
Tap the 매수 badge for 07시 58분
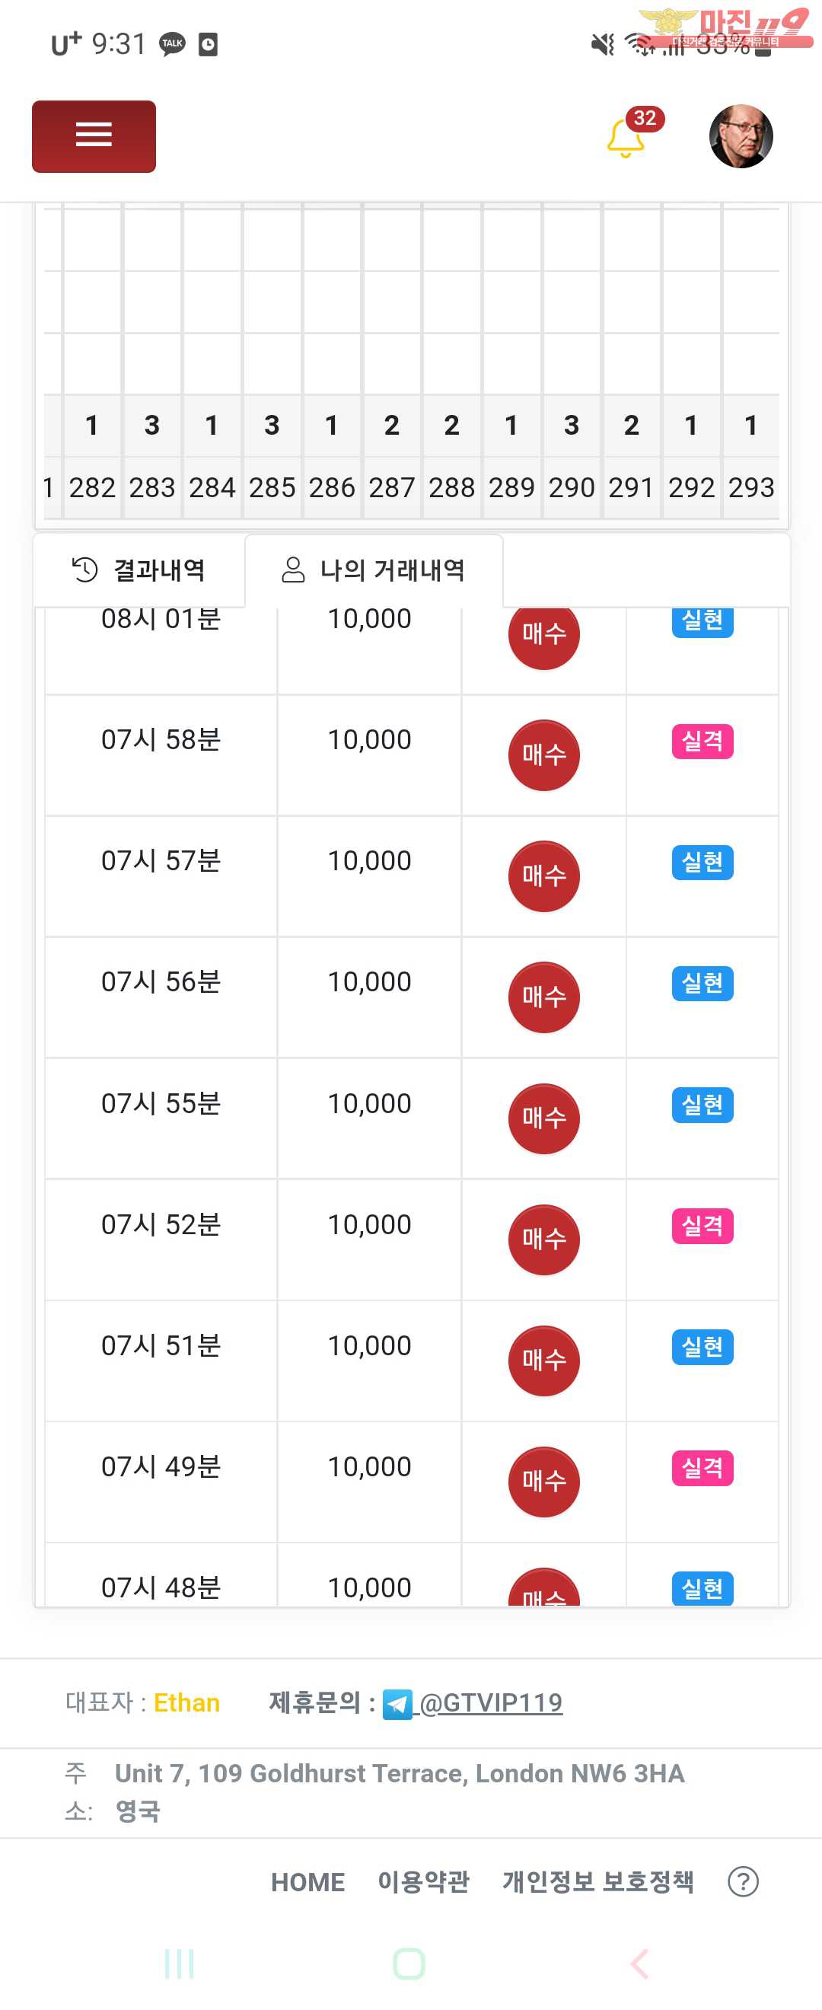tap(543, 755)
